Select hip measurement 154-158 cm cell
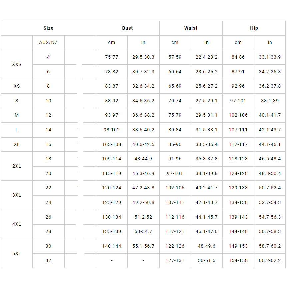This screenshot has height=287, width=287. pos(238,260)
